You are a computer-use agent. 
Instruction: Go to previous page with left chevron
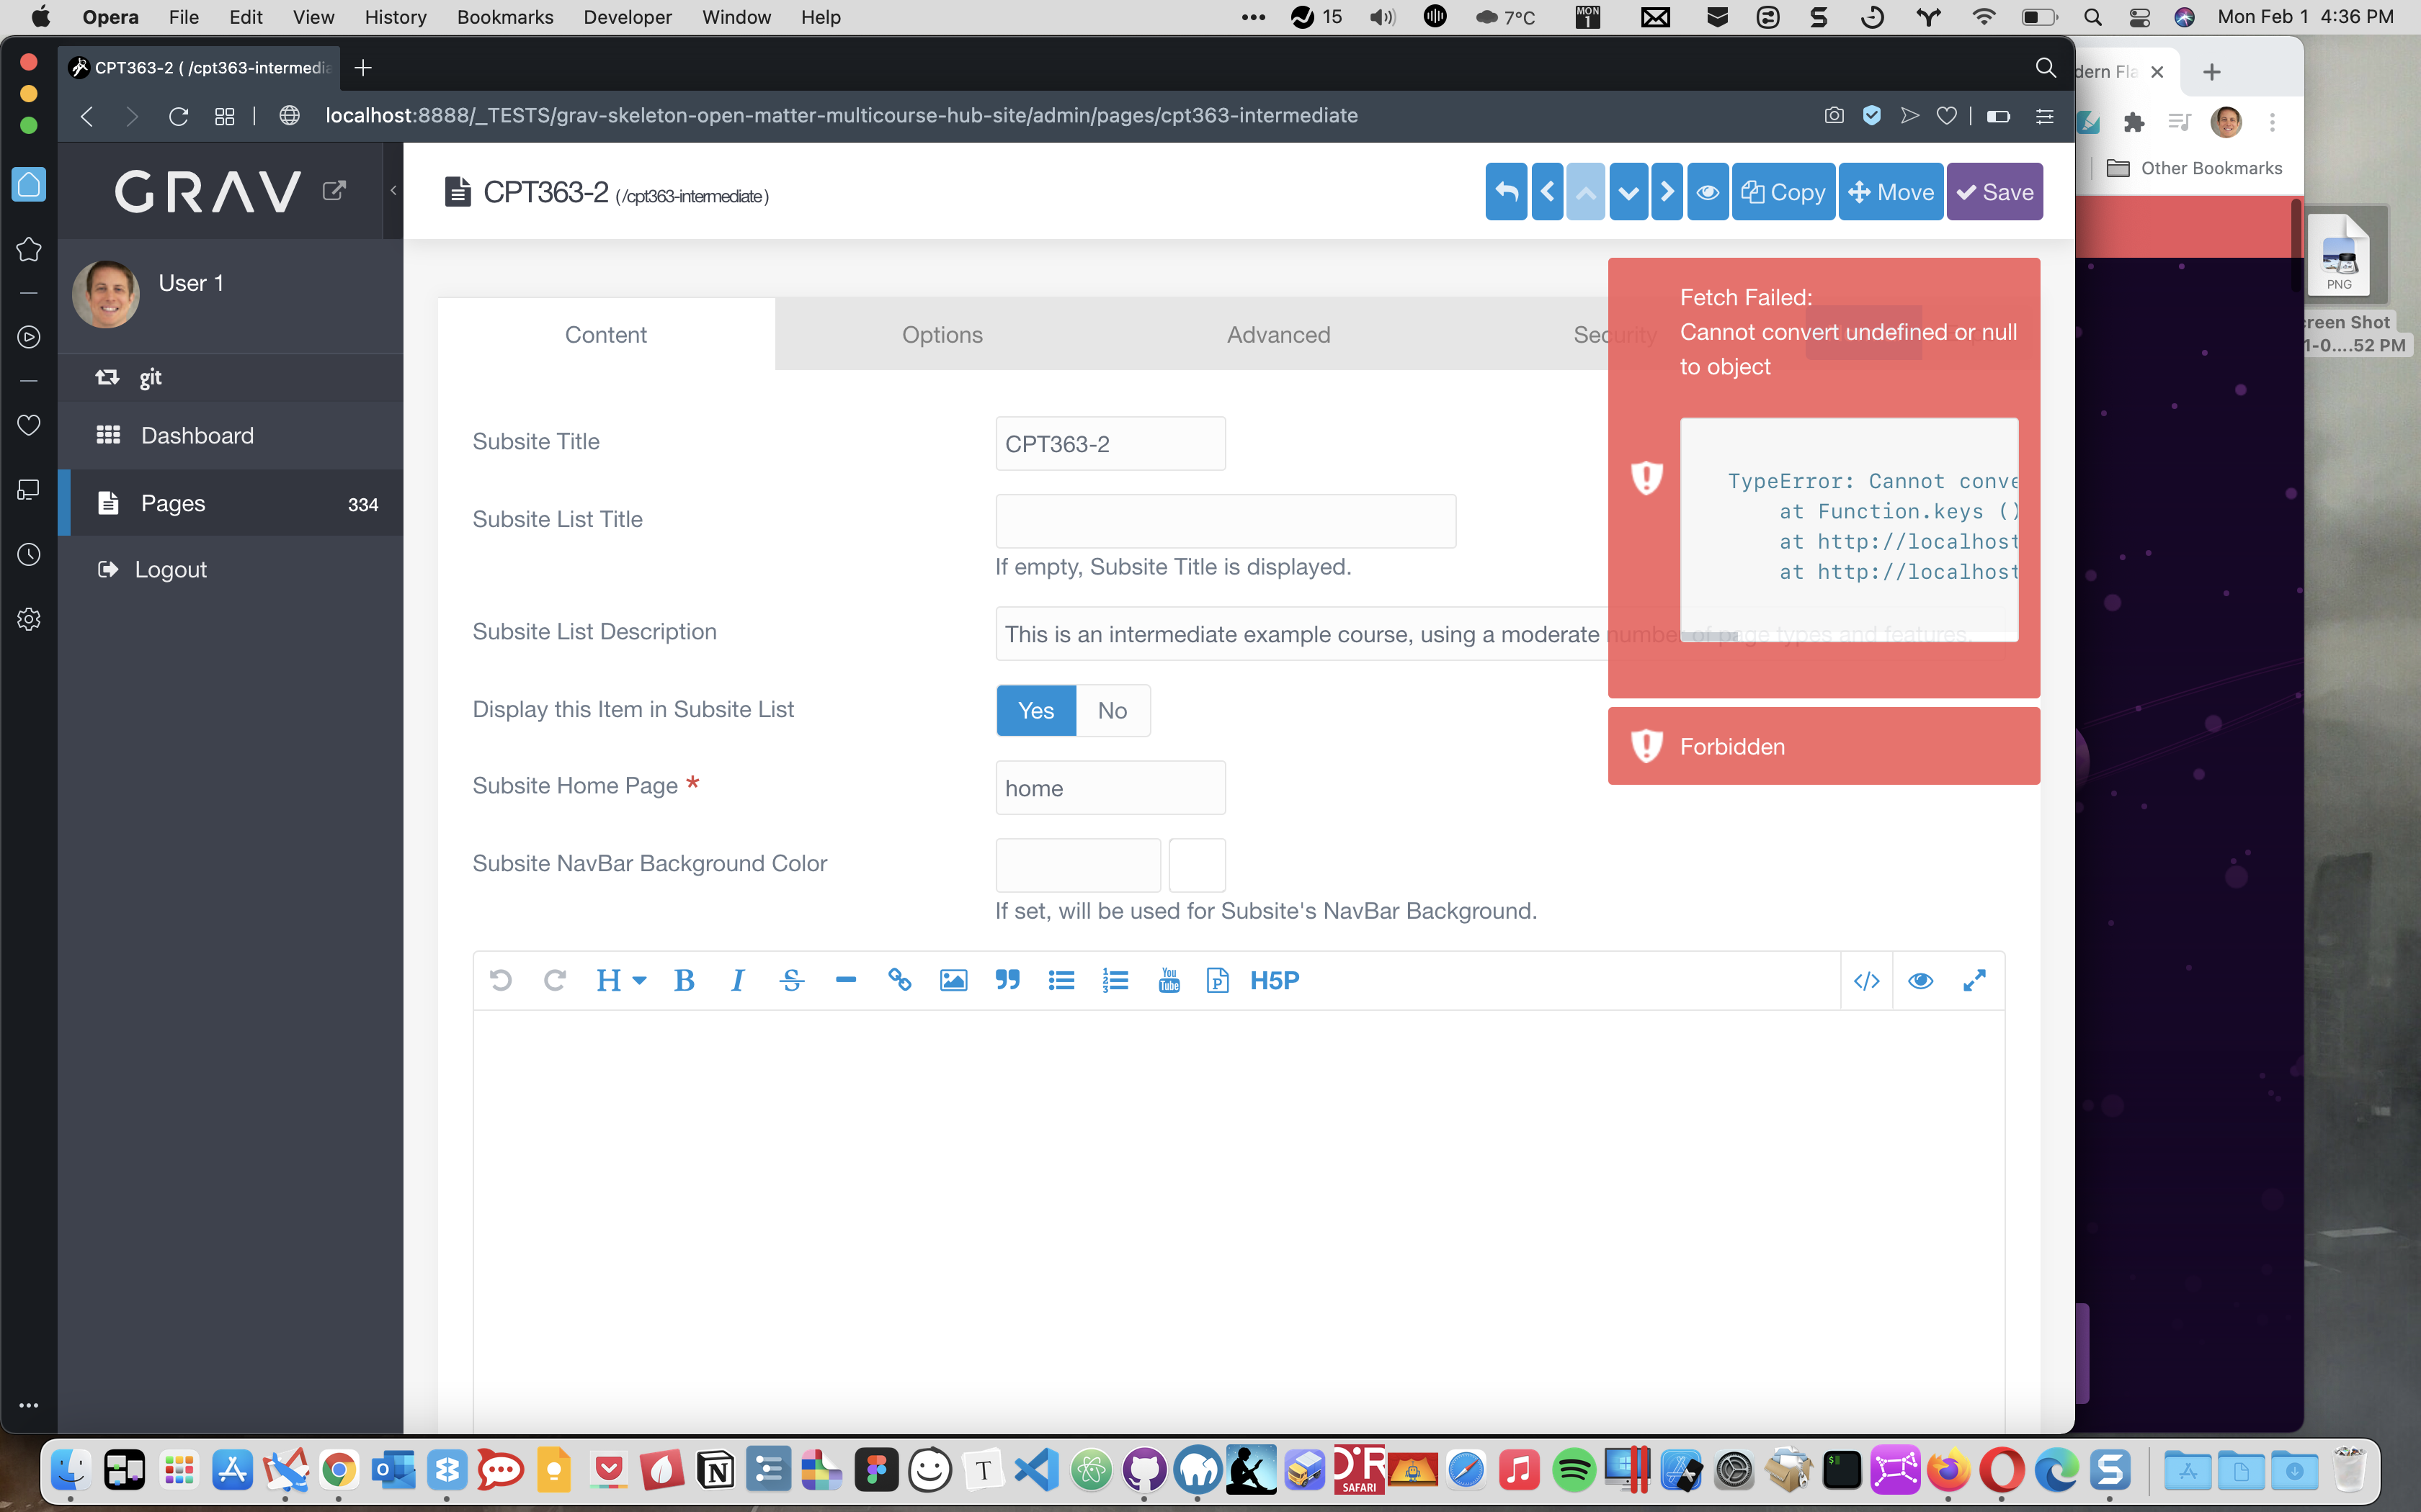tap(1548, 191)
